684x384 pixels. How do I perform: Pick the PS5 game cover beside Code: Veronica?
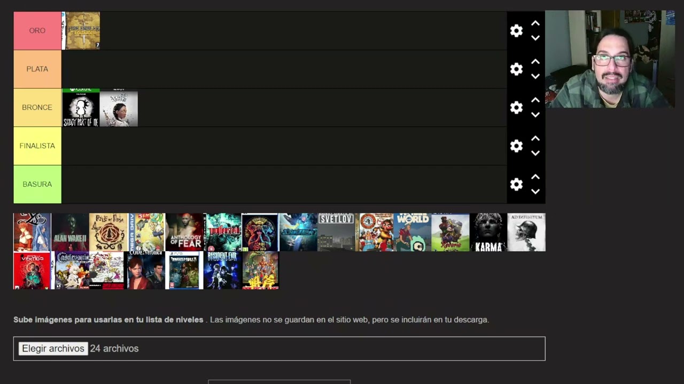(x=184, y=270)
